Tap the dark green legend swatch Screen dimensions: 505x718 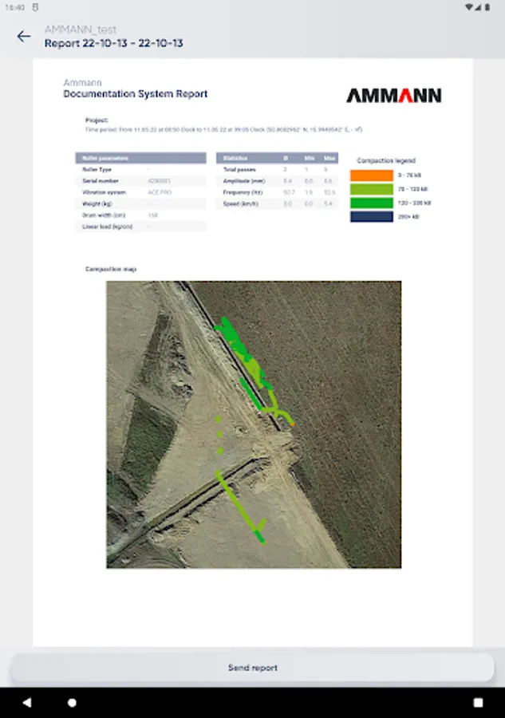coord(371,203)
